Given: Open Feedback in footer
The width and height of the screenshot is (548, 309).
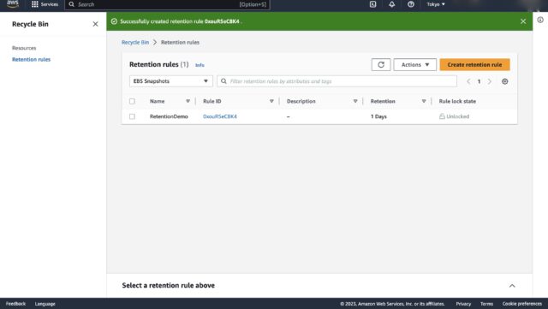Looking at the screenshot, I should click(x=15, y=304).
